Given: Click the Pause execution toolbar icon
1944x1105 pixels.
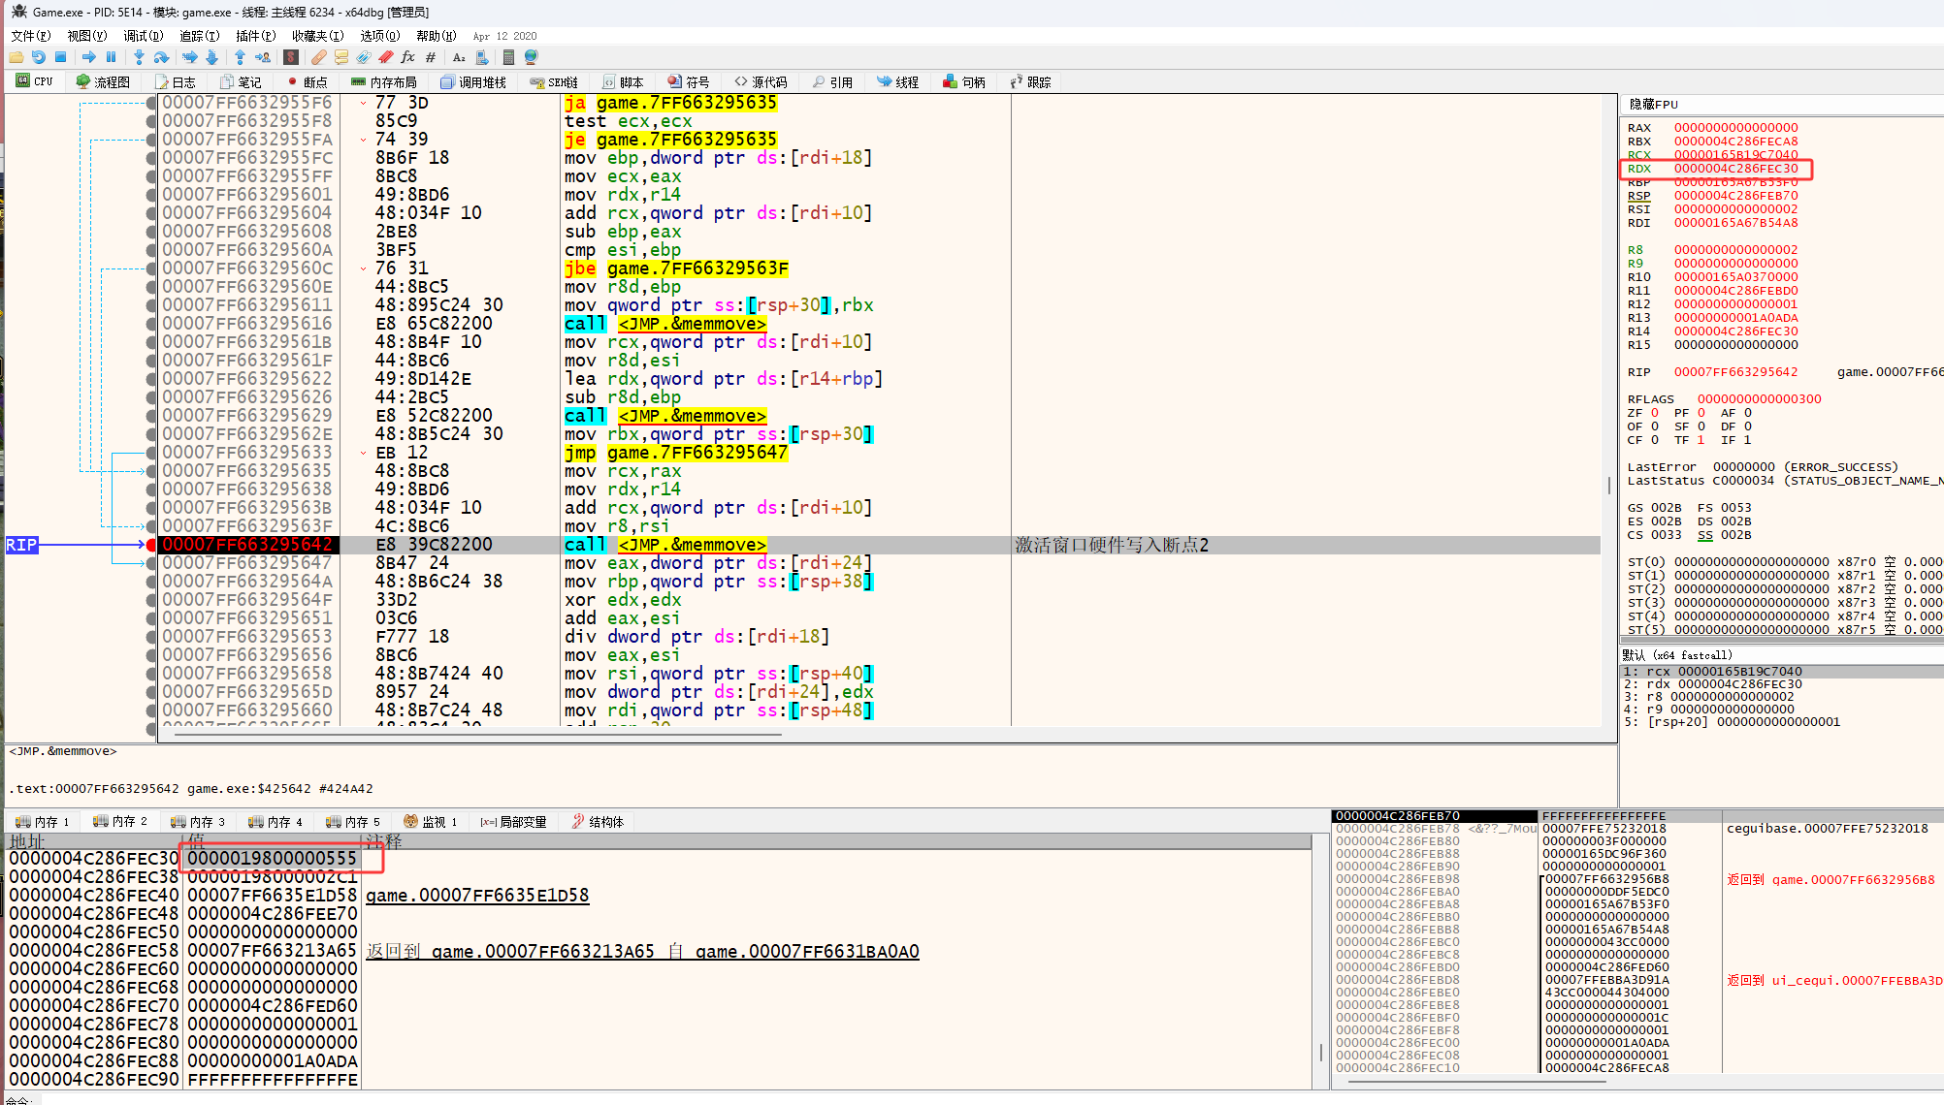Looking at the screenshot, I should (x=111, y=57).
